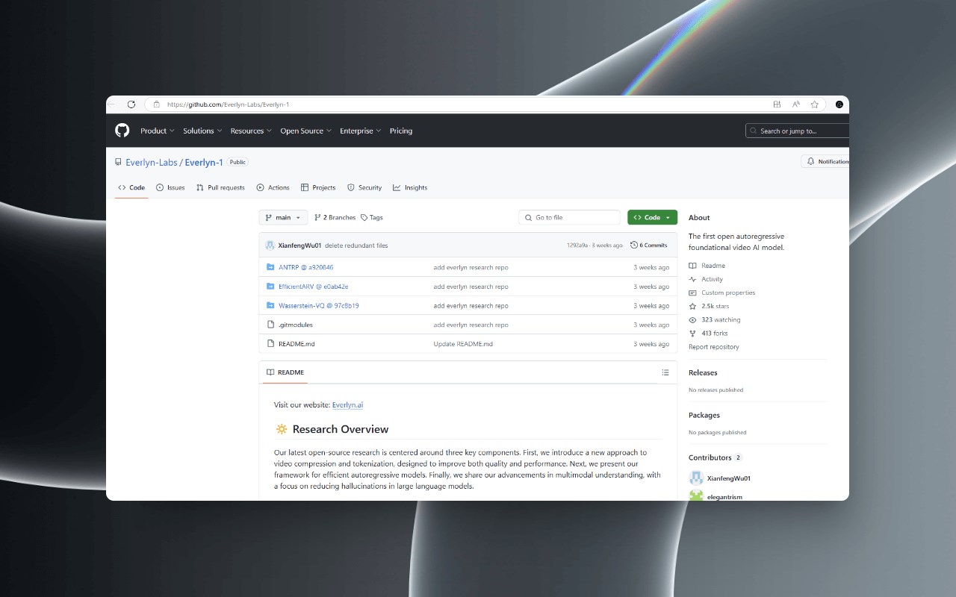Expand the Solutions menu
The width and height of the screenshot is (956, 597).
(x=203, y=131)
